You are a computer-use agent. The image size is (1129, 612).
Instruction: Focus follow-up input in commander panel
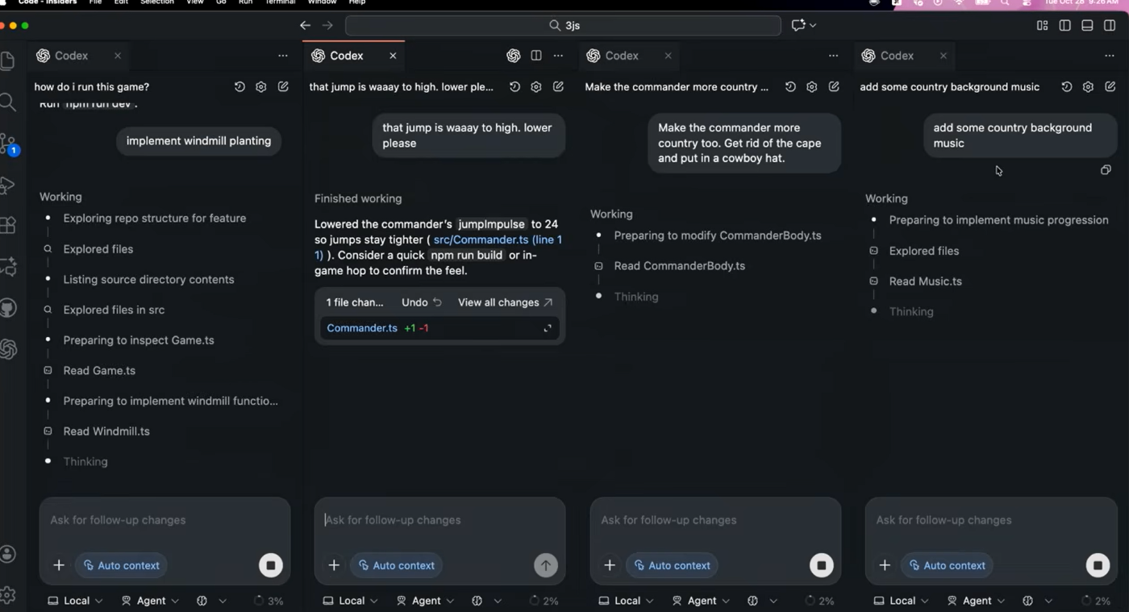pyautogui.click(x=715, y=520)
